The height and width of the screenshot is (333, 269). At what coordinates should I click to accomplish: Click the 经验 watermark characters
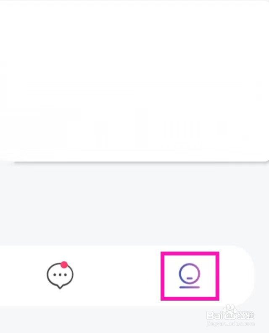[245, 315]
